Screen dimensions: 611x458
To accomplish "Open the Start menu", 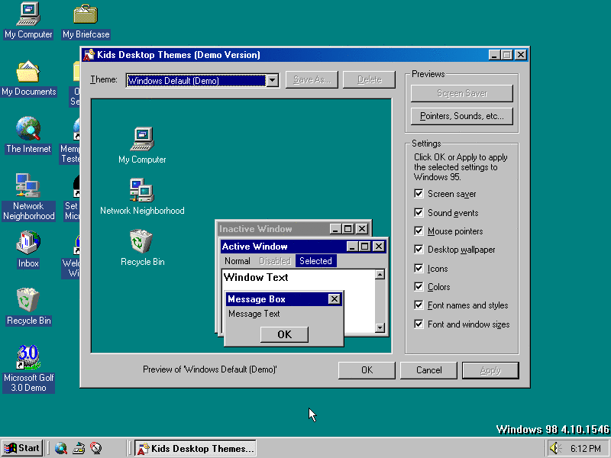I will point(22,448).
